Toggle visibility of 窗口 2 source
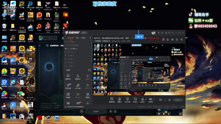This screenshot has width=221, height=124. pyautogui.click(x=66, y=66)
